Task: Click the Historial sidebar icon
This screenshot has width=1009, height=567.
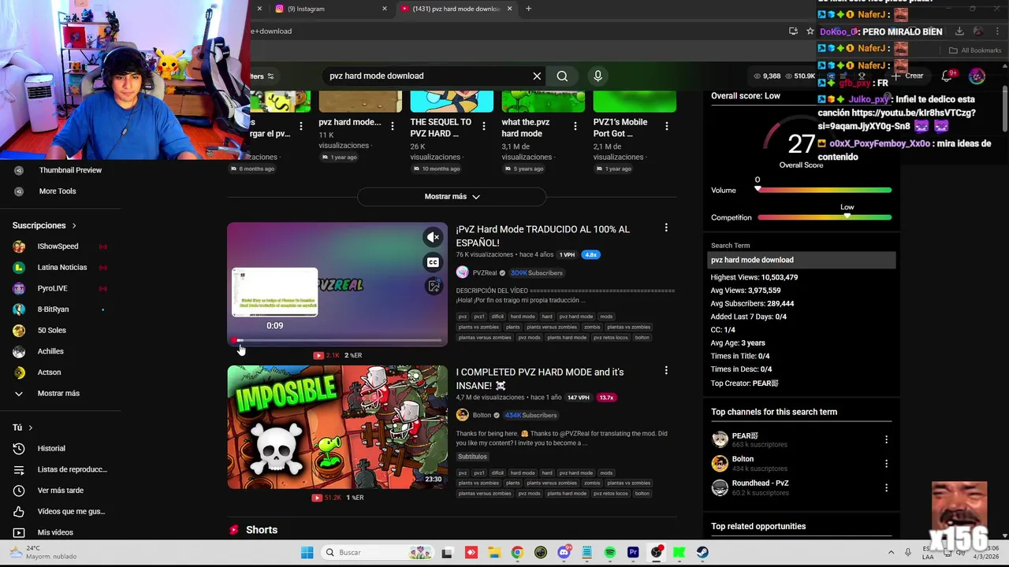Action: pyautogui.click(x=19, y=449)
